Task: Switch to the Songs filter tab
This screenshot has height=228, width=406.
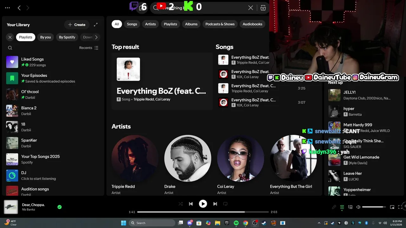Action: click(x=132, y=24)
